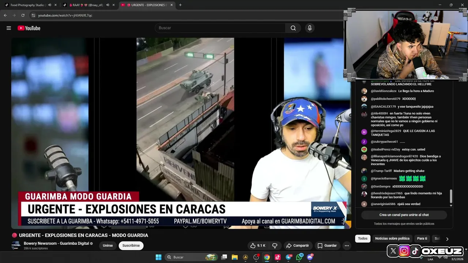Select the Todos chip
Image resolution: width=468 pixels, height=263 pixels.
point(363,239)
